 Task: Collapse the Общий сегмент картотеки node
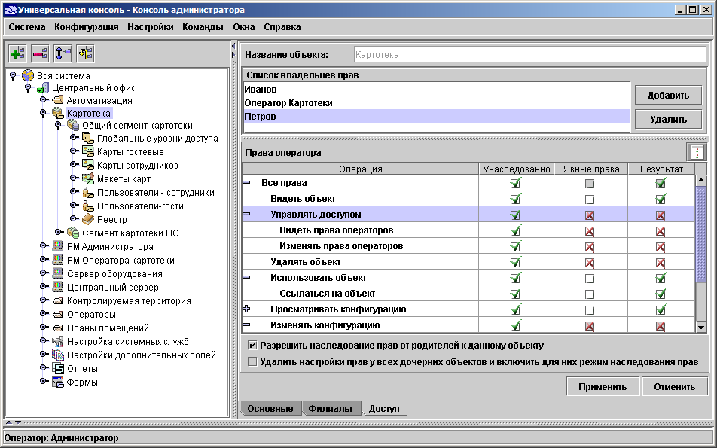tap(58, 125)
